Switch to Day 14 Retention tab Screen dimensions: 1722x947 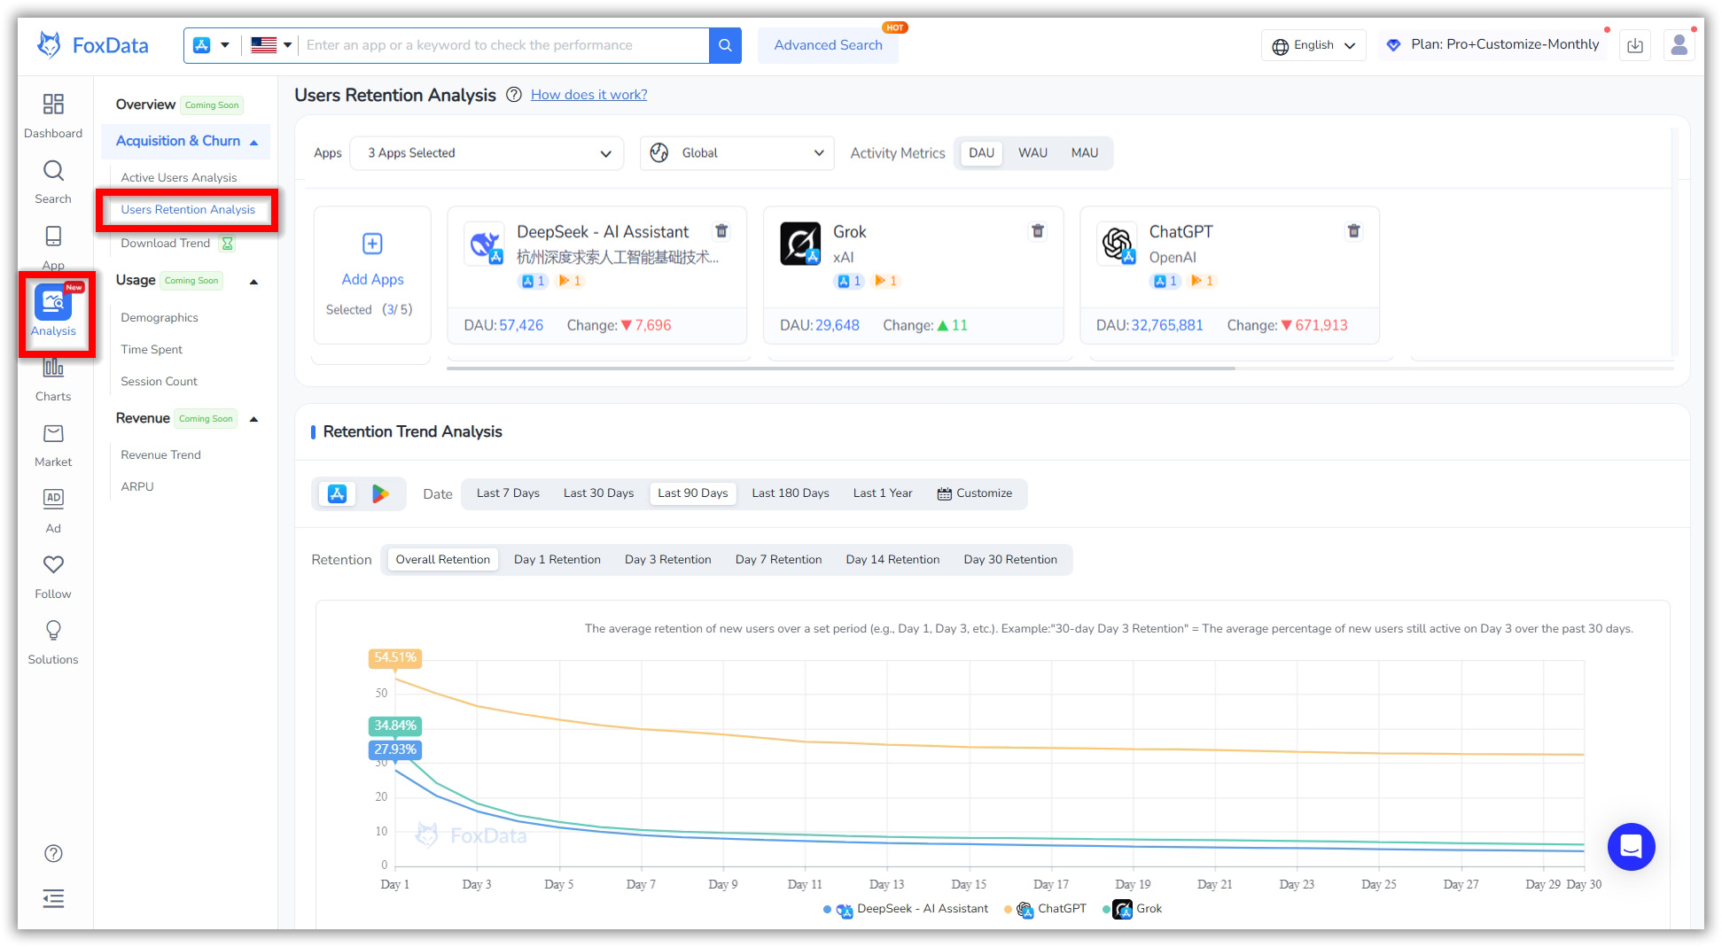[892, 560]
